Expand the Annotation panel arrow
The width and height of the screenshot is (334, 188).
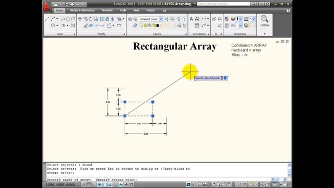pos(208,34)
